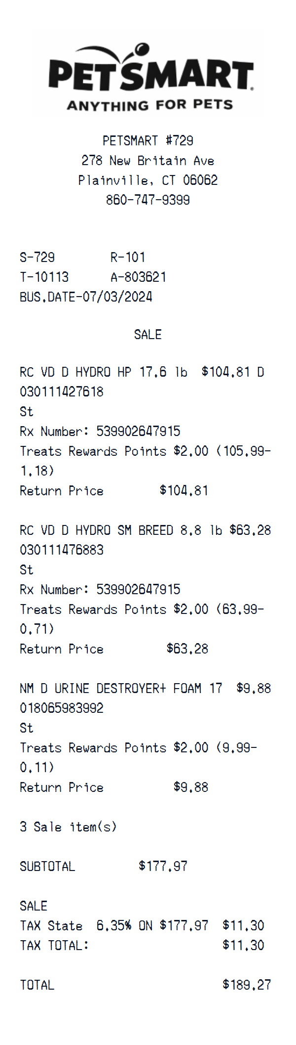Viewport: 296px width, 1045px height.
Task: Click the 278 New Britain Ave address
Action: [x=148, y=161]
